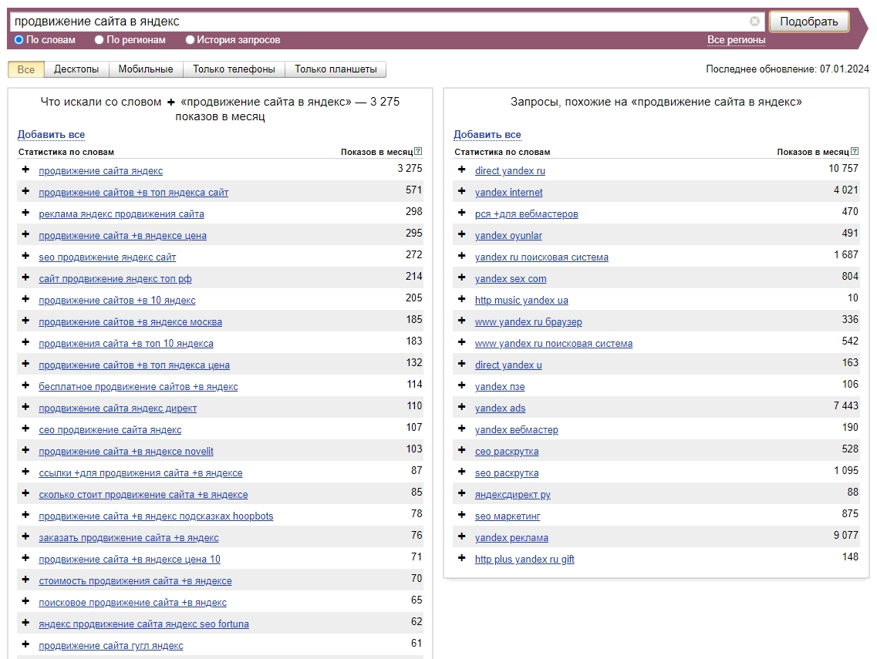Open the 'Все регионы' region selector
Screen dimensions: 877x659
click(x=736, y=39)
